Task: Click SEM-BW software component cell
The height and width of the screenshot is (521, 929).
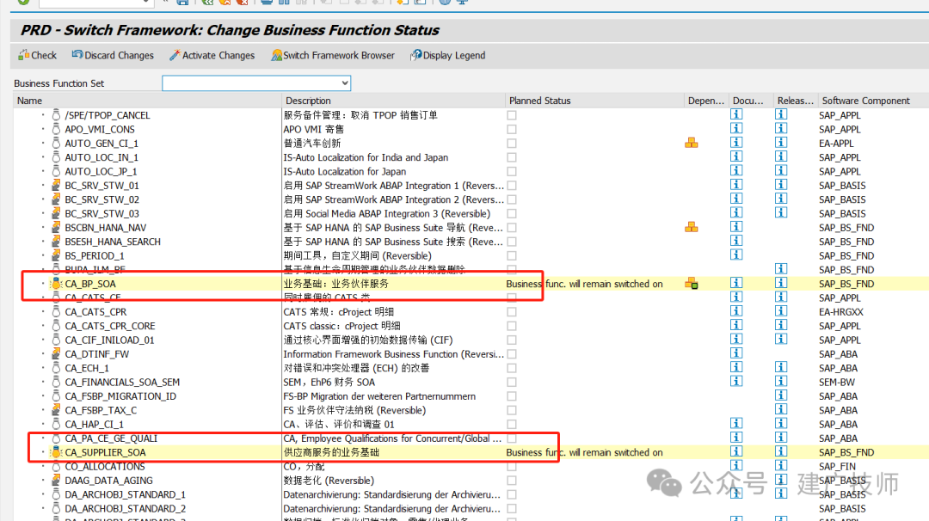Action: tap(837, 383)
